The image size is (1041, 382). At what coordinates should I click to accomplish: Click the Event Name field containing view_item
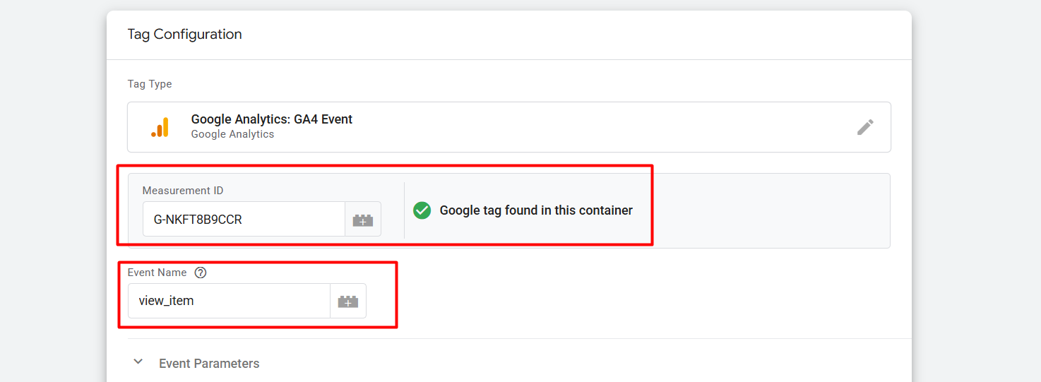[x=228, y=302]
